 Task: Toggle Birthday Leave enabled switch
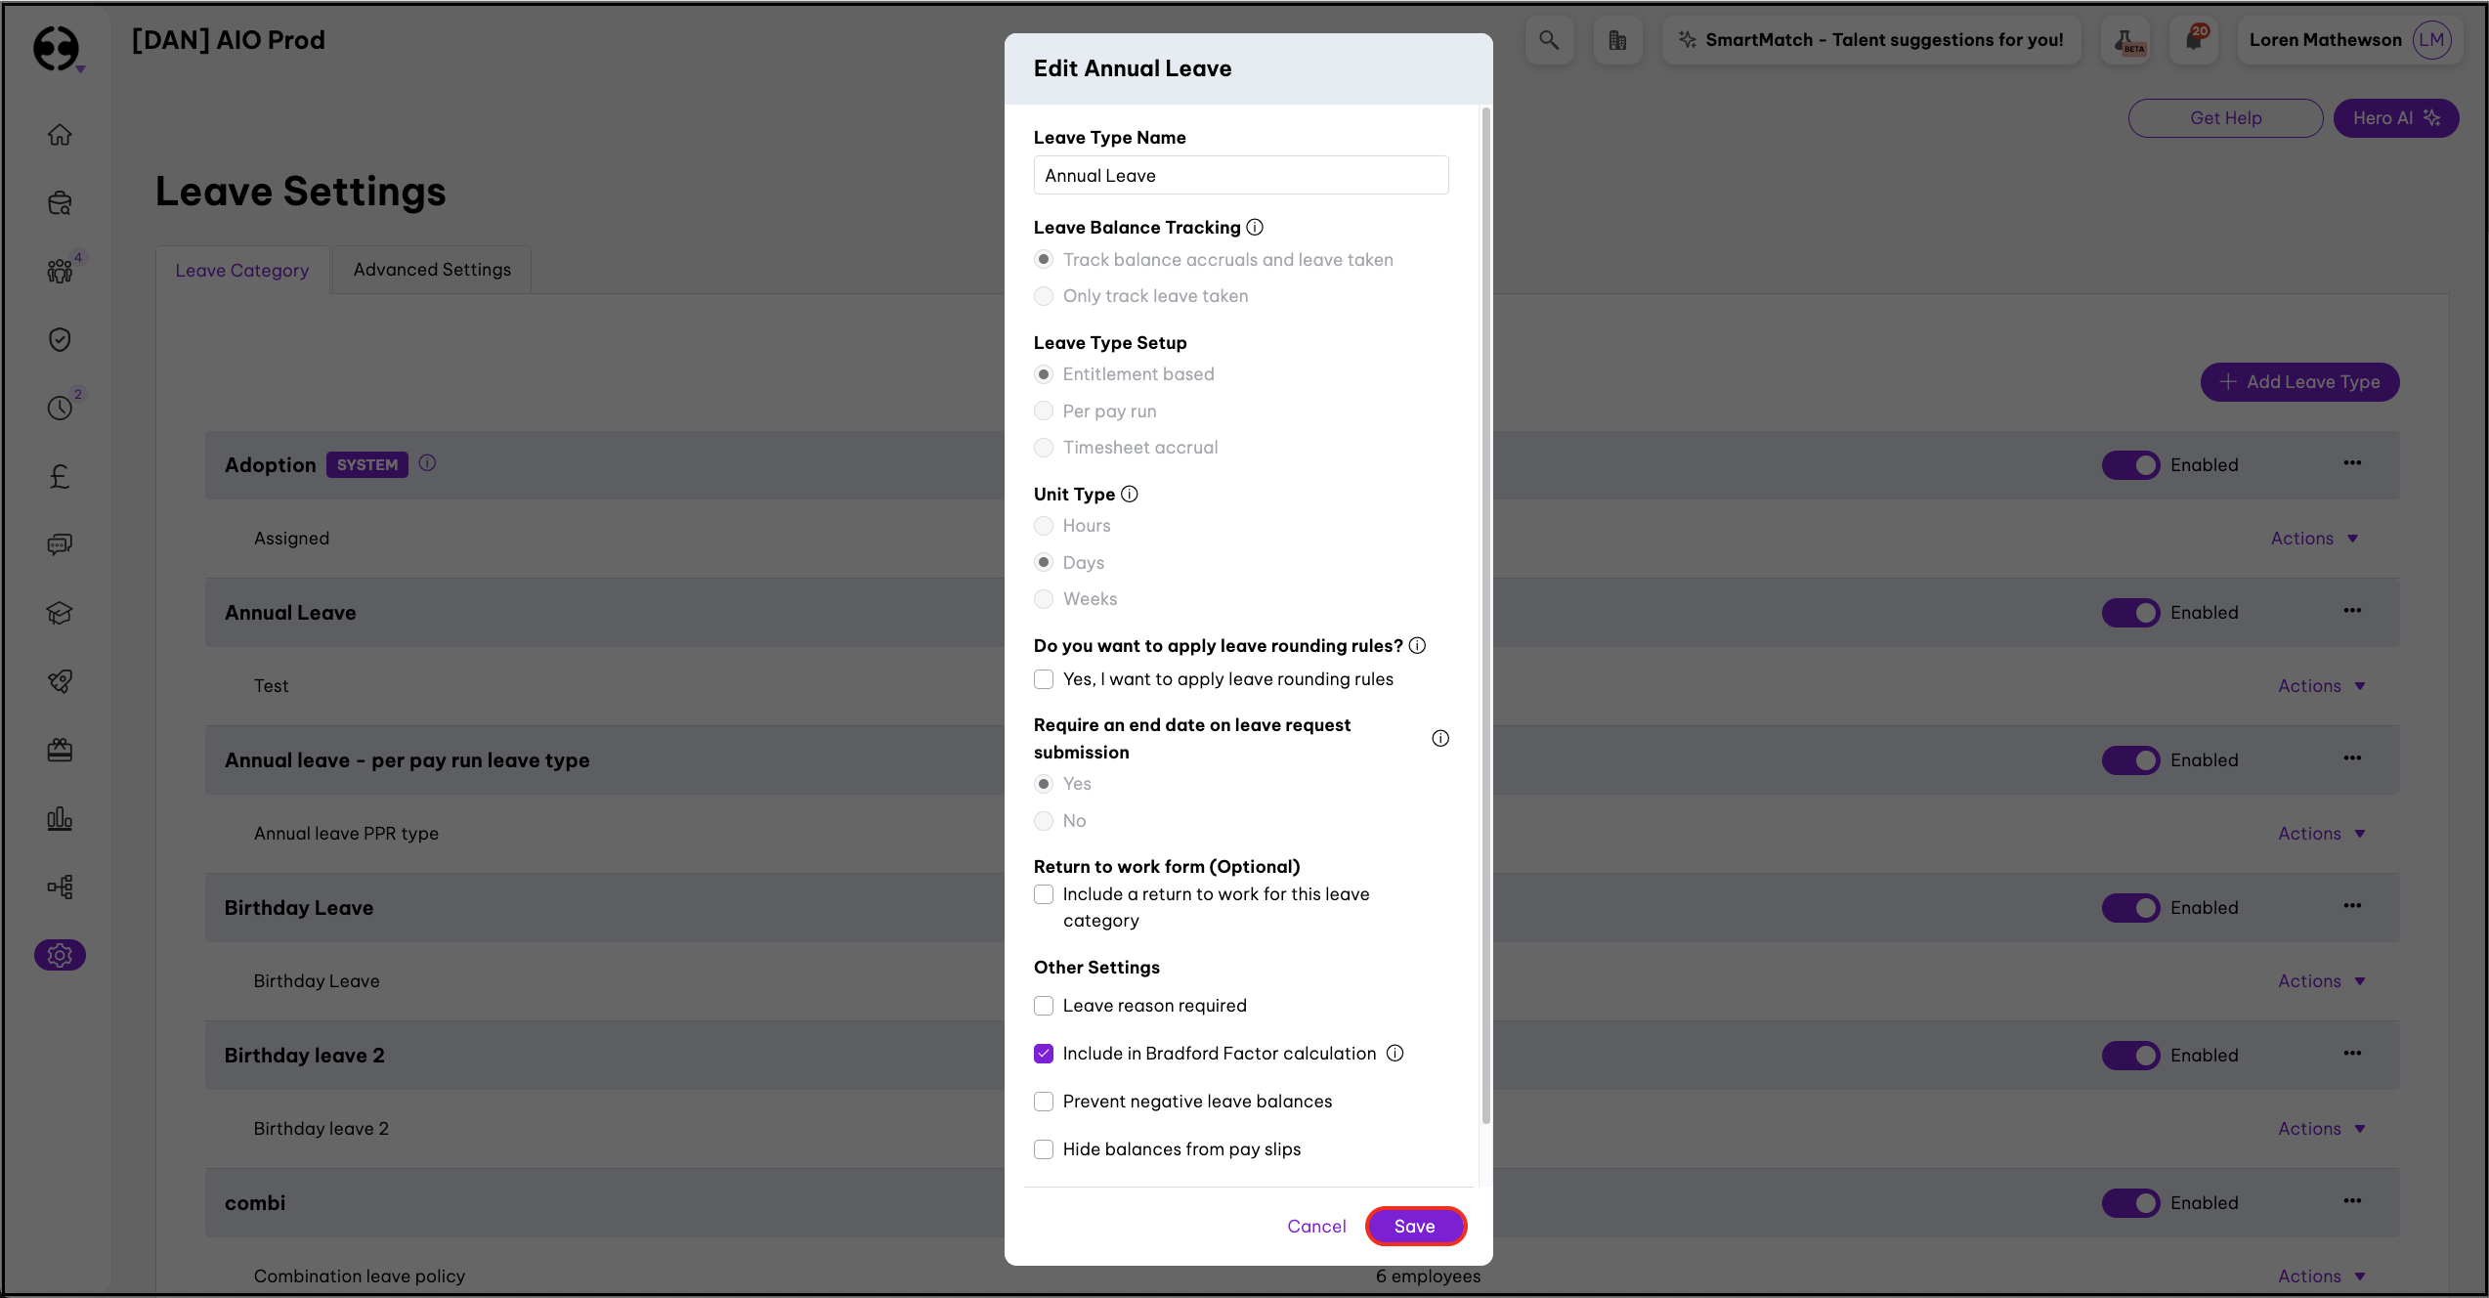2130,908
